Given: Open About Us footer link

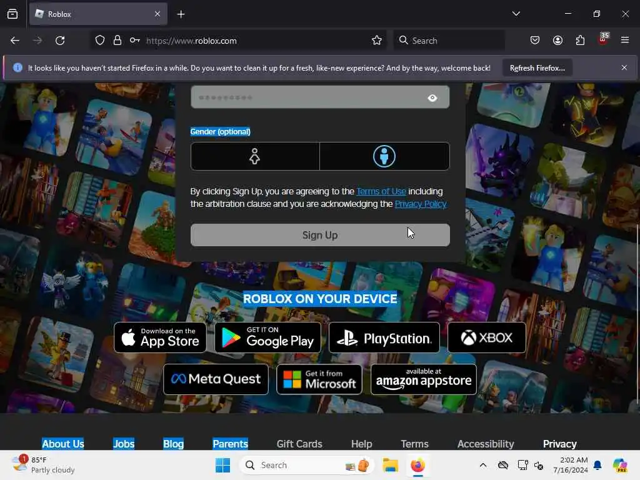Looking at the screenshot, I should (x=63, y=444).
